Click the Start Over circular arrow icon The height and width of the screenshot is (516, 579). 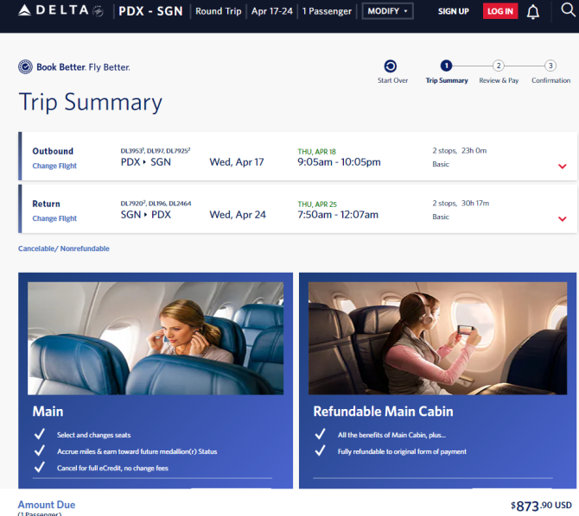coord(391,66)
